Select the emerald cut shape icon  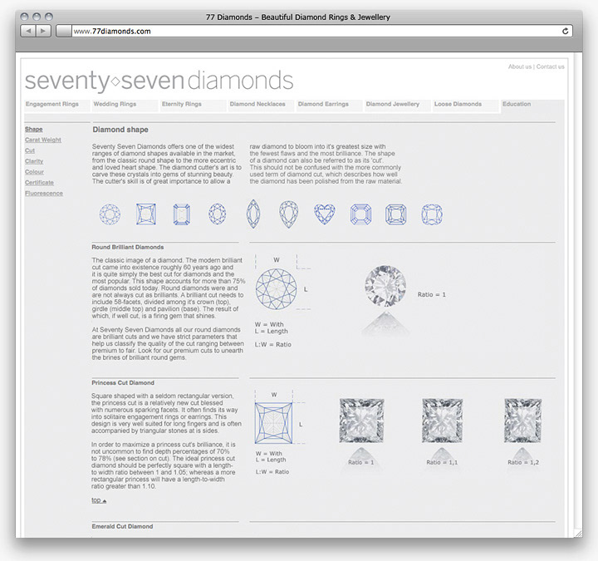[182, 214]
